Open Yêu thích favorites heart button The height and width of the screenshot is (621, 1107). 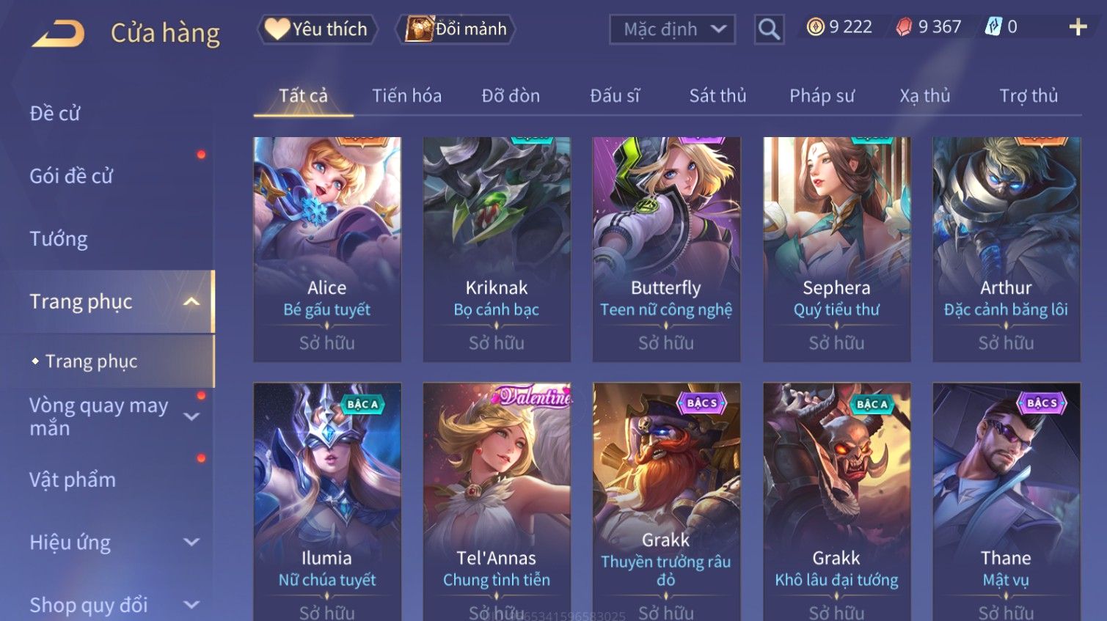tap(317, 29)
